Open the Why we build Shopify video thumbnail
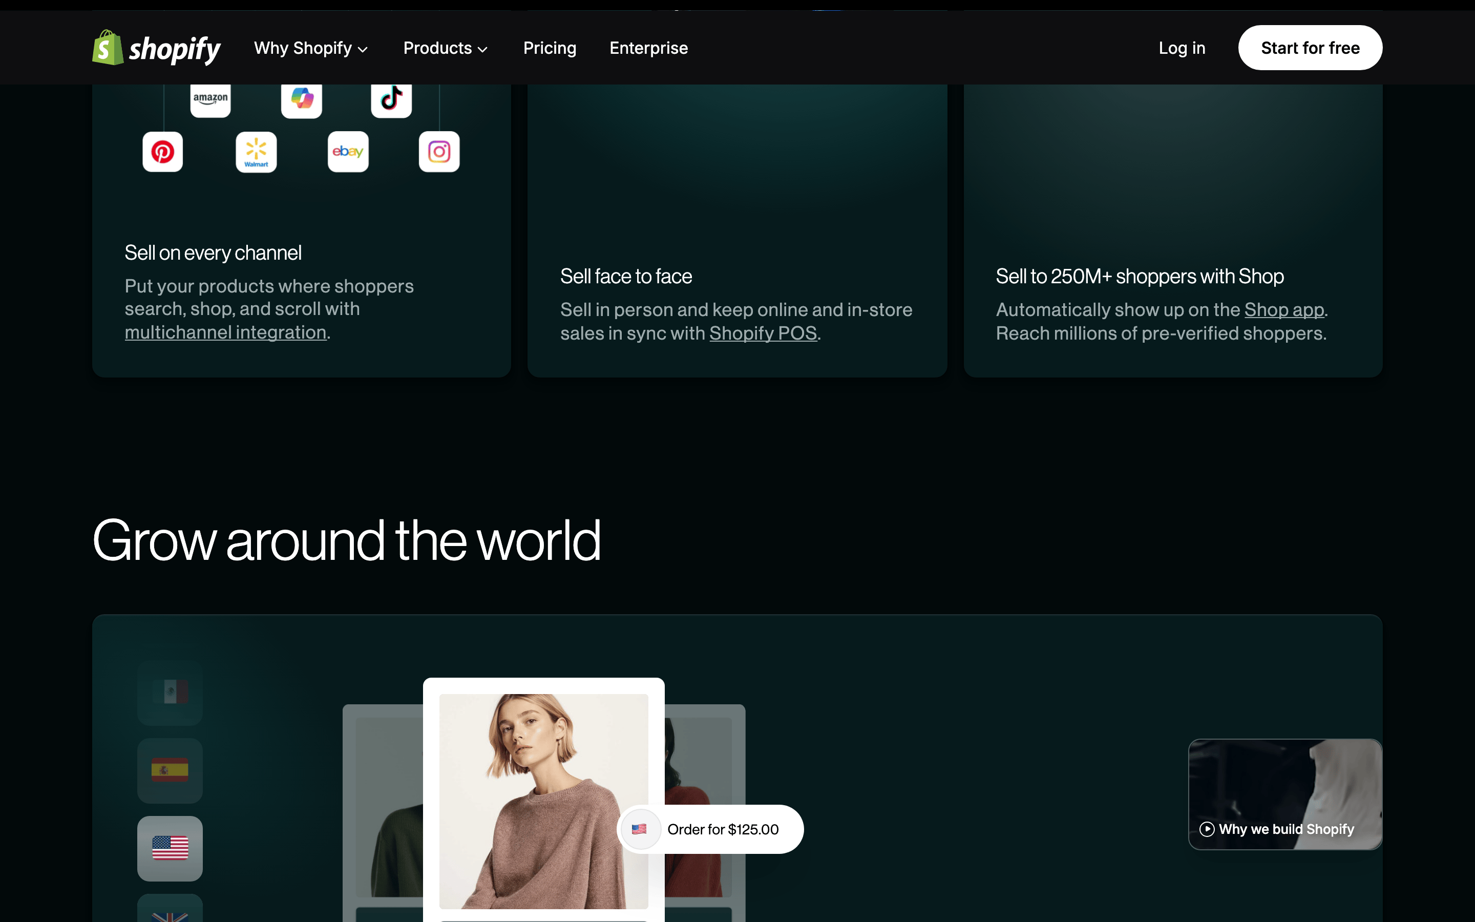Image resolution: width=1475 pixels, height=922 pixels. click(x=1285, y=794)
